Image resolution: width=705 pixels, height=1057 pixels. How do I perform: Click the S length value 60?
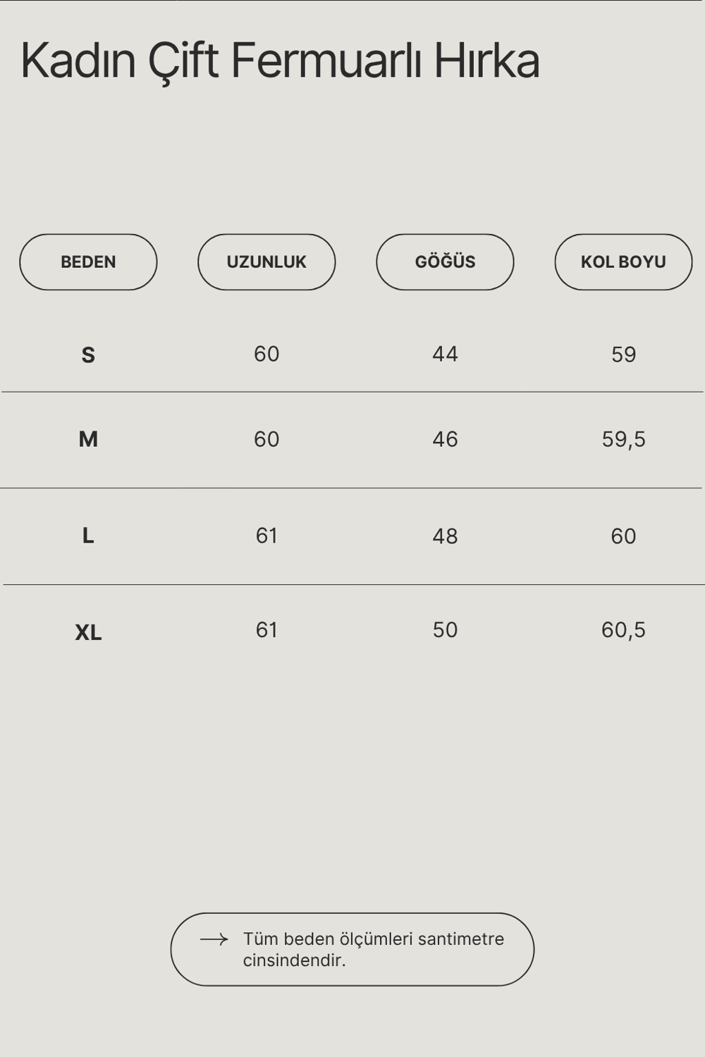(266, 354)
